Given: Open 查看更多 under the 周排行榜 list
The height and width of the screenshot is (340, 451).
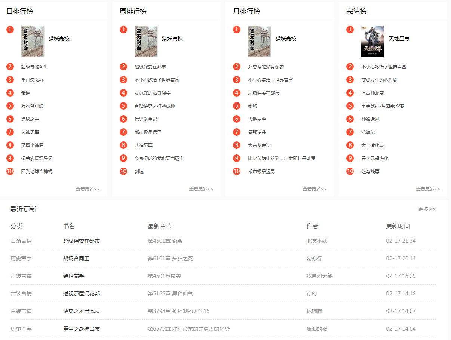Looking at the screenshot, I should (x=201, y=189).
